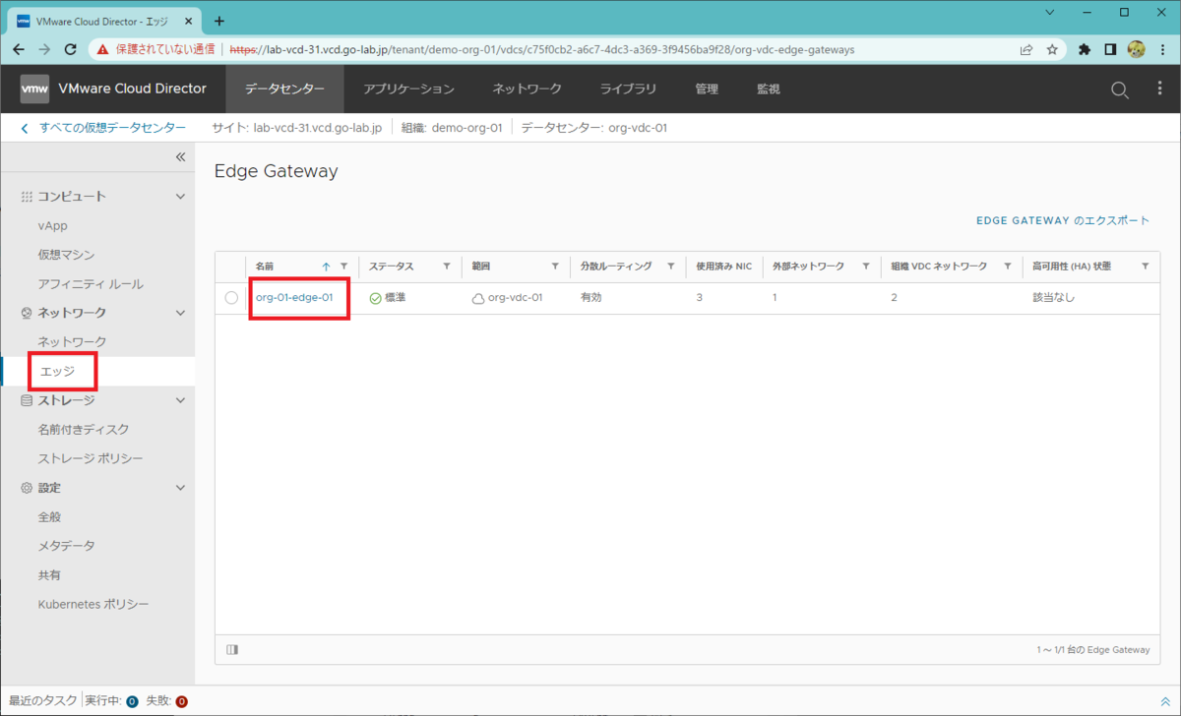Collapse the 設定 section chevron
1181x716 pixels.
(x=180, y=488)
